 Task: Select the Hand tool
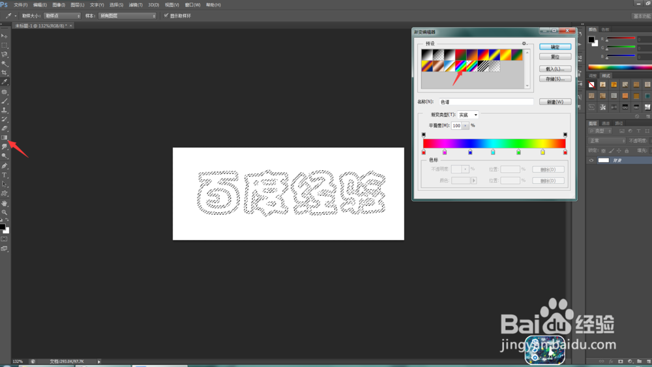pyautogui.click(x=5, y=203)
